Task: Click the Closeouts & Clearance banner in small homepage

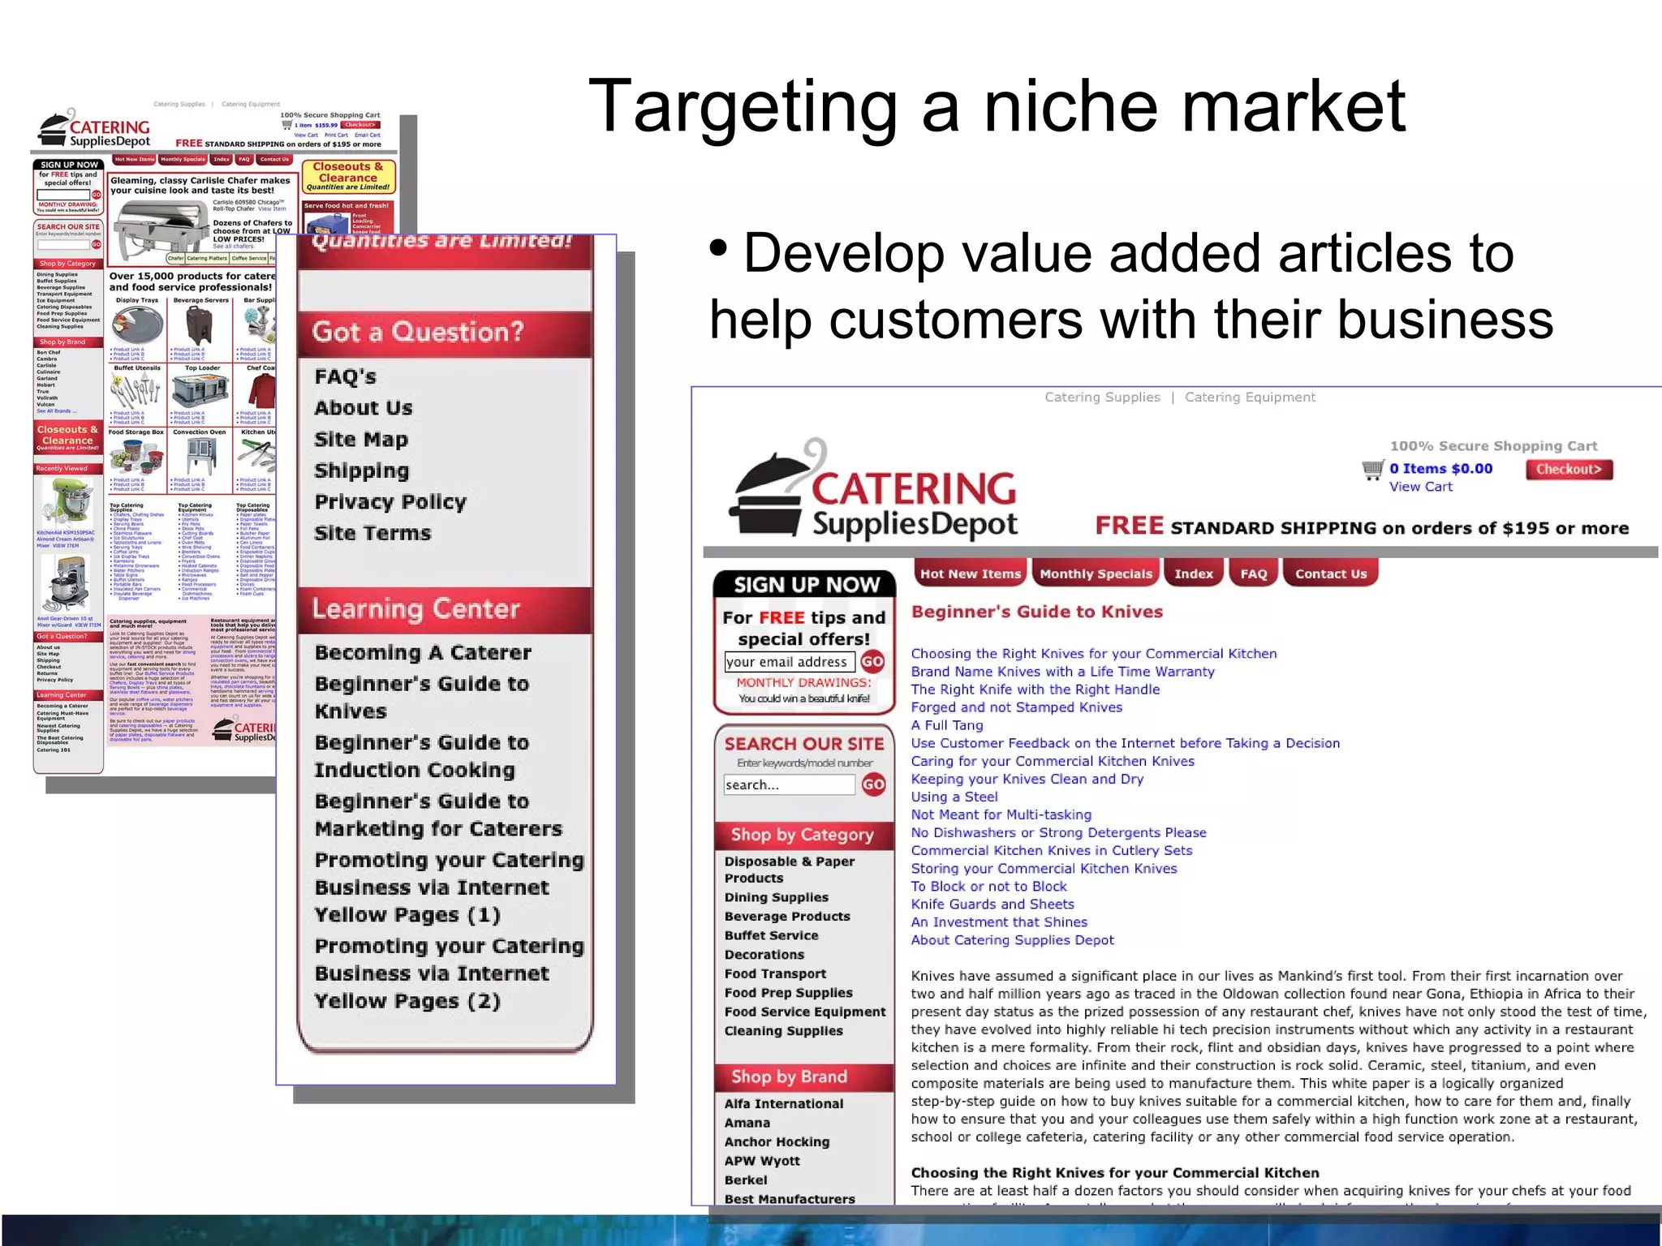Action: coord(348,176)
